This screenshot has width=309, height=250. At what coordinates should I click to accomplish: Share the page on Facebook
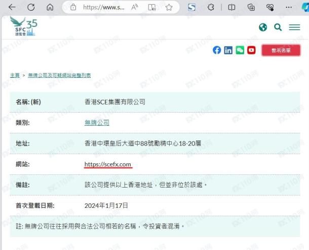217,50
